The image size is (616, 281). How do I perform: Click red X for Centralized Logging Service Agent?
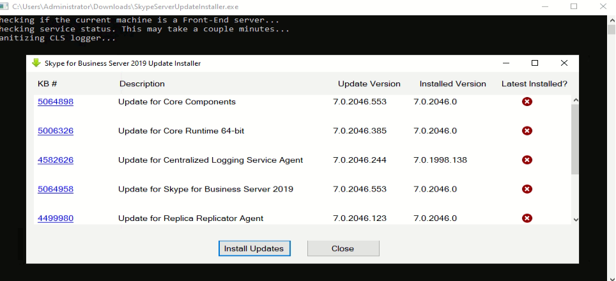527,160
